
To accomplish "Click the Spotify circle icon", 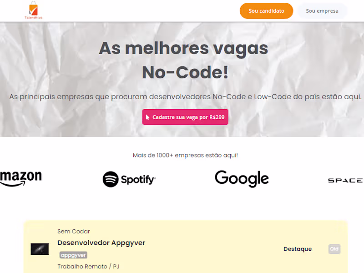I will [111, 179].
